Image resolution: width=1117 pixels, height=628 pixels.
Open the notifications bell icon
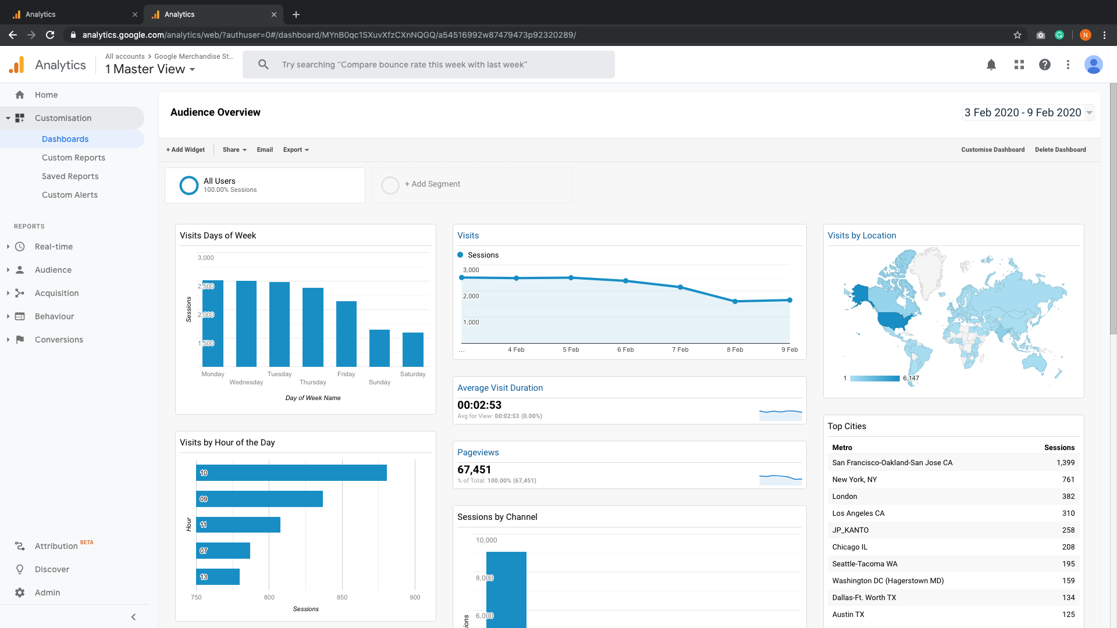pos(991,65)
